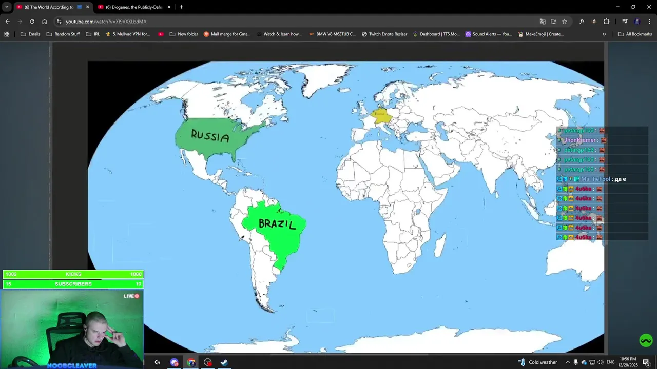This screenshot has height=369, width=657.
Task: Open the Dashboard TTS.Monster bookmark
Action: pyautogui.click(x=436, y=34)
